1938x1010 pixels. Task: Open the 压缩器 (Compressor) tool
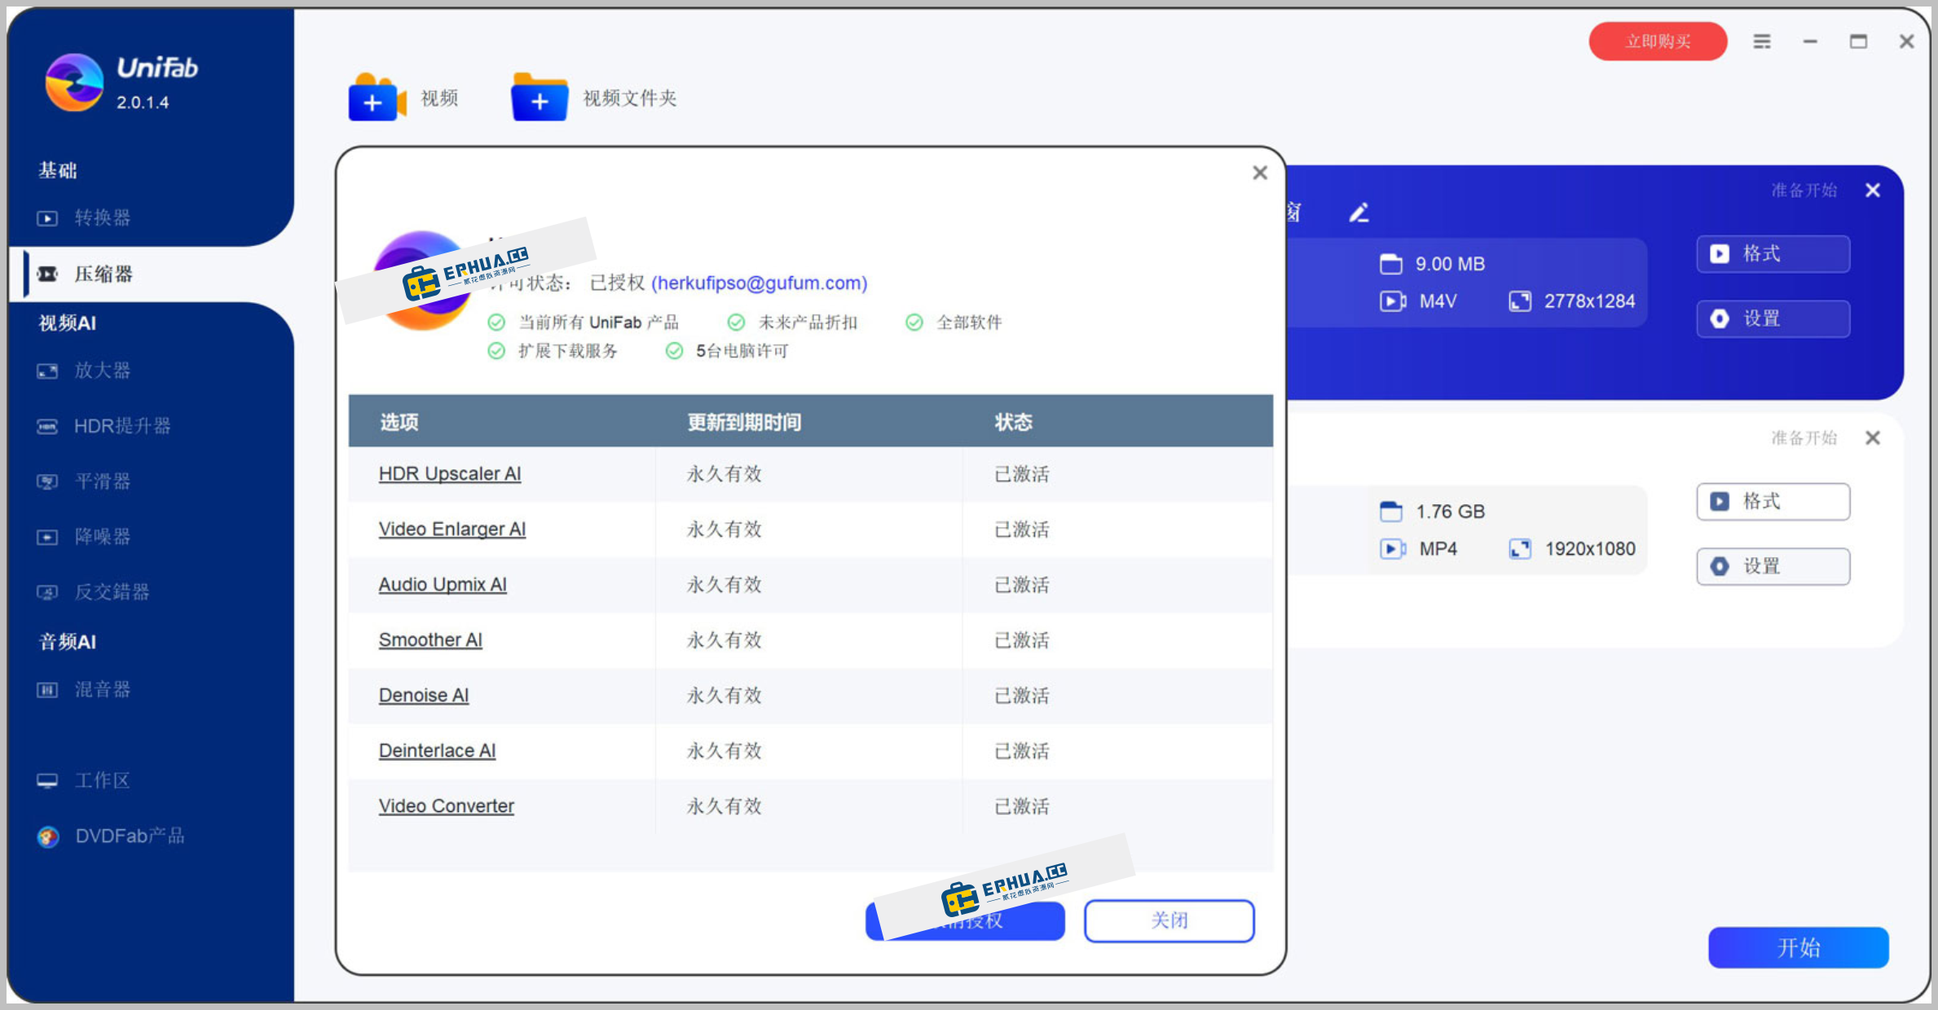point(104,274)
